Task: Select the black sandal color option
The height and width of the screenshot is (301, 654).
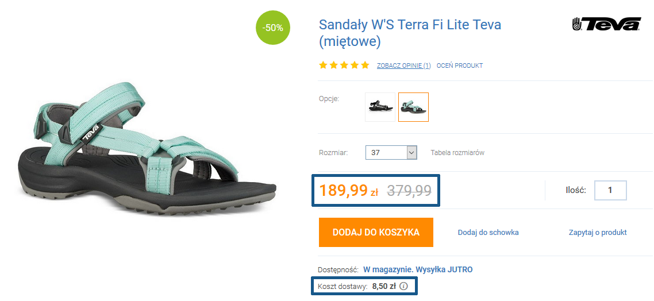Action: point(380,107)
